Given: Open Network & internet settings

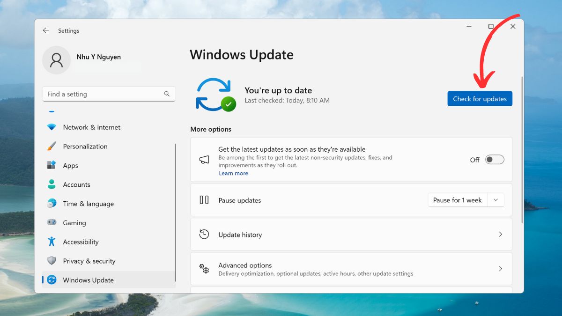Looking at the screenshot, I should point(108,127).
